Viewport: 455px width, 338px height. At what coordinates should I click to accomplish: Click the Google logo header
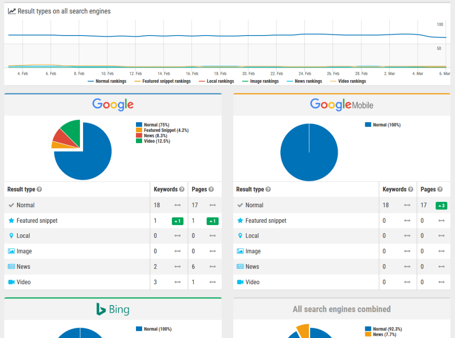click(x=113, y=105)
